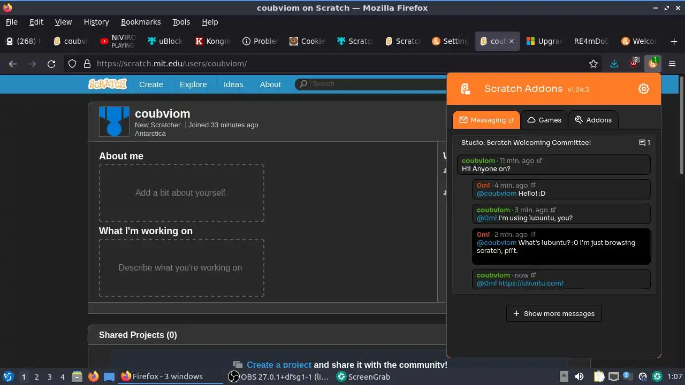Open OBS 27.0.1 window from taskbar
The width and height of the screenshot is (685, 385).
coord(278,376)
